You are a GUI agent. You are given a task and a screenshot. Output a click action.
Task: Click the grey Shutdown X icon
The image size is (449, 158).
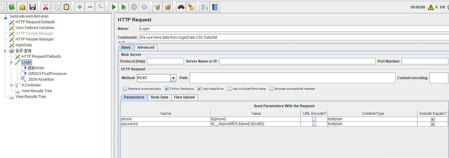click(x=144, y=7)
